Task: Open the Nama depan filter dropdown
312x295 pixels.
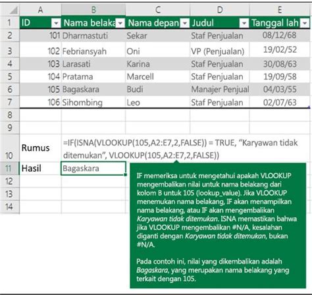Action: (x=185, y=23)
